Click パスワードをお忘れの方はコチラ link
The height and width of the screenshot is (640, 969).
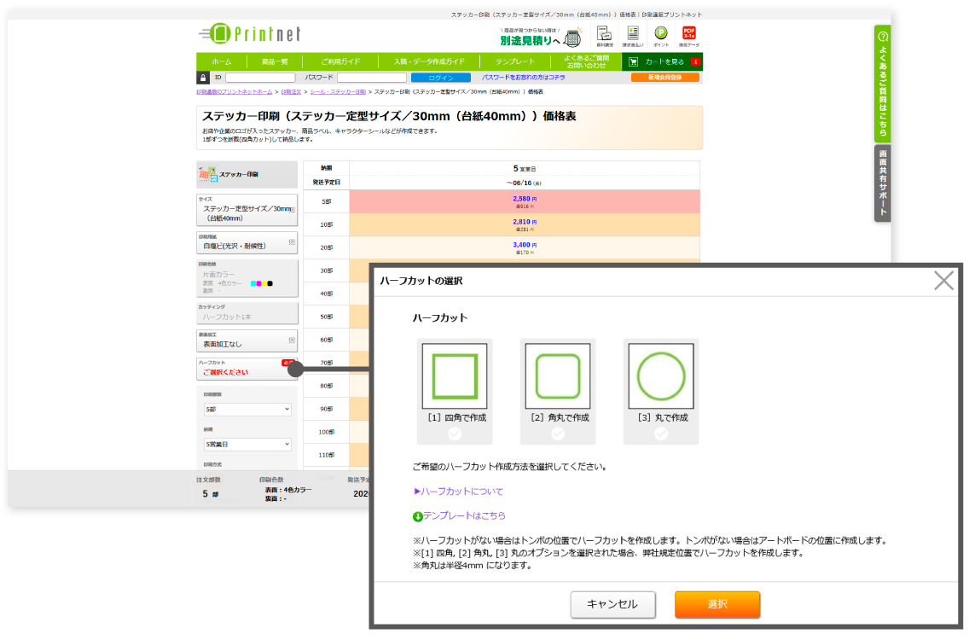523,78
